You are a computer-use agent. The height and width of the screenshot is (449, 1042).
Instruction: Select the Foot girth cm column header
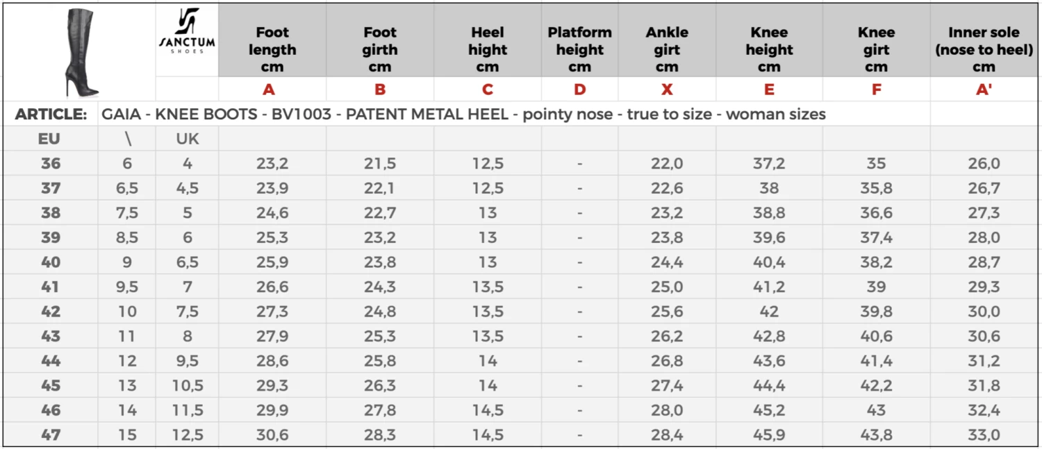(380, 49)
